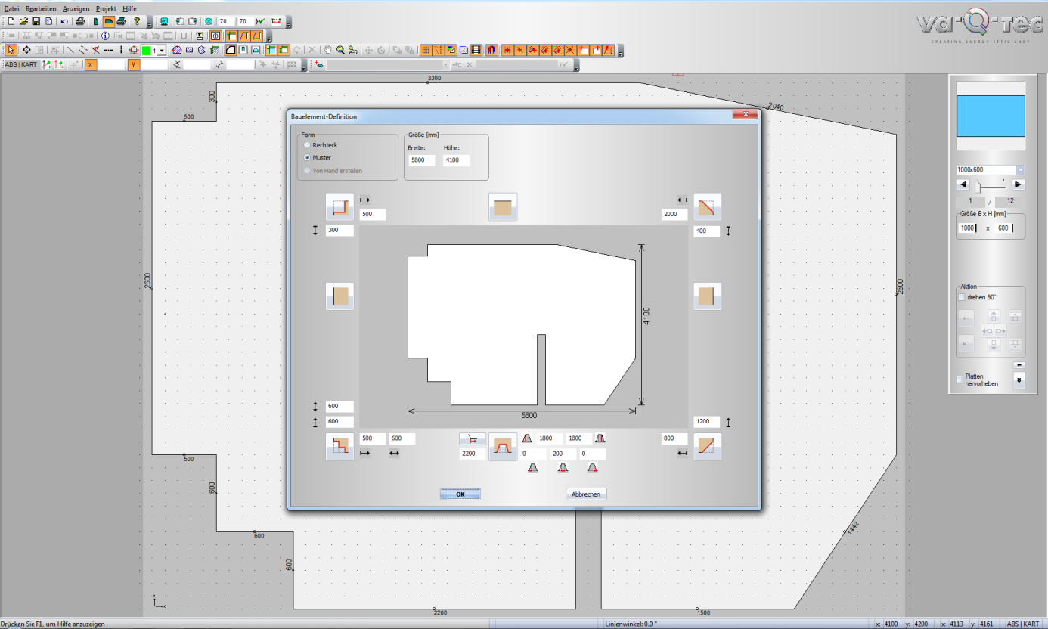Click the bottom-right width field 800
Screen dimensions: 1048x629
674,438
